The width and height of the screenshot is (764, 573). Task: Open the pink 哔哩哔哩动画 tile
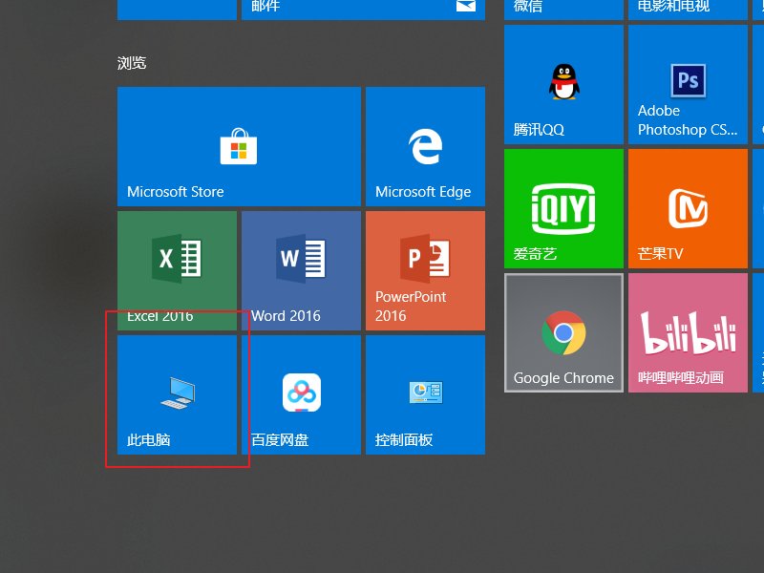688,332
